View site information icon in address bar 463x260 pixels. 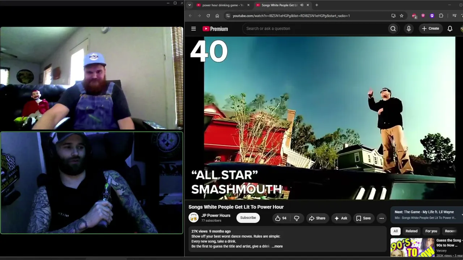(x=228, y=16)
